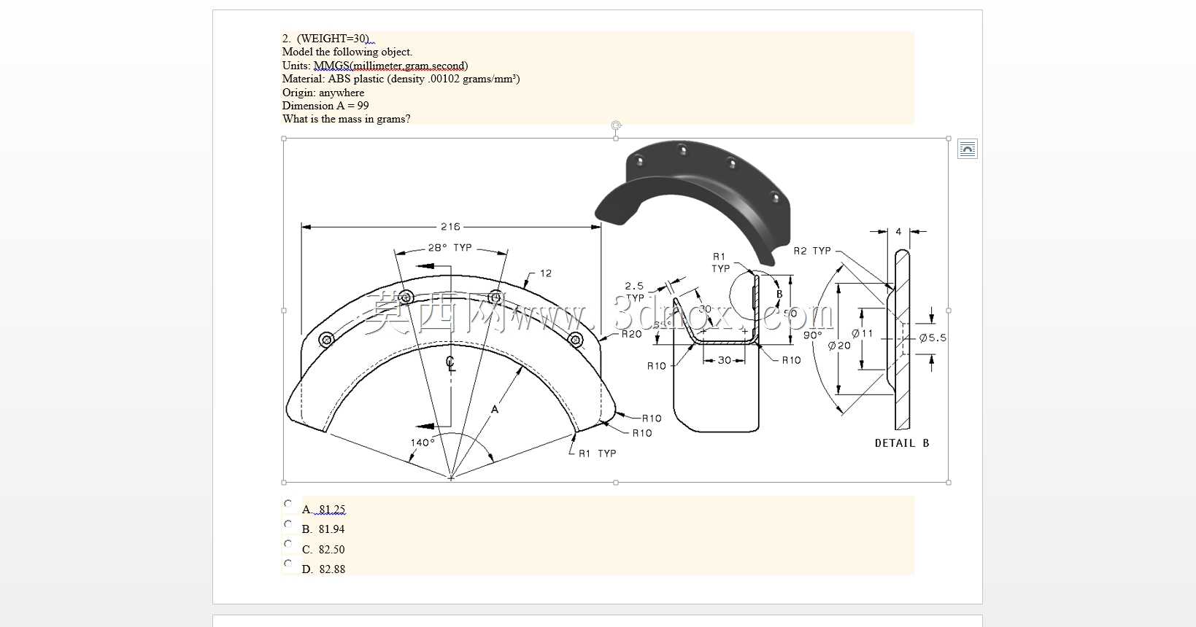Click the 140° angle label

point(423,443)
